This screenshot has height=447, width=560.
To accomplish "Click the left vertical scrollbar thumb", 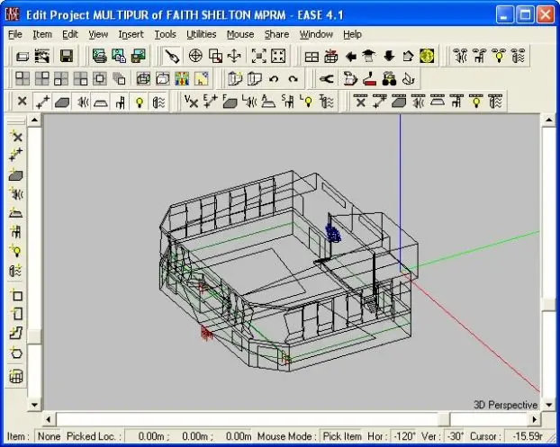I will pyautogui.click(x=34, y=336).
